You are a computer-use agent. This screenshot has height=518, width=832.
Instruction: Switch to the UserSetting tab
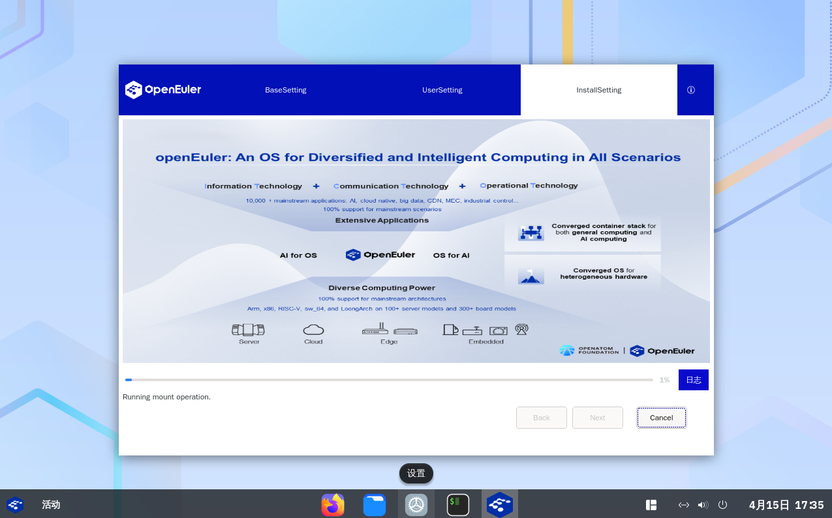[x=442, y=90]
